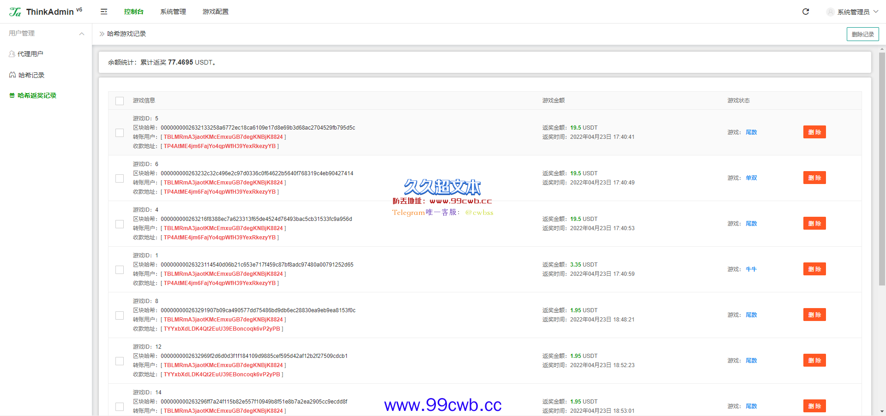Click the 游戏信息 column header
Screen dimensions: 886x416
[144, 100]
